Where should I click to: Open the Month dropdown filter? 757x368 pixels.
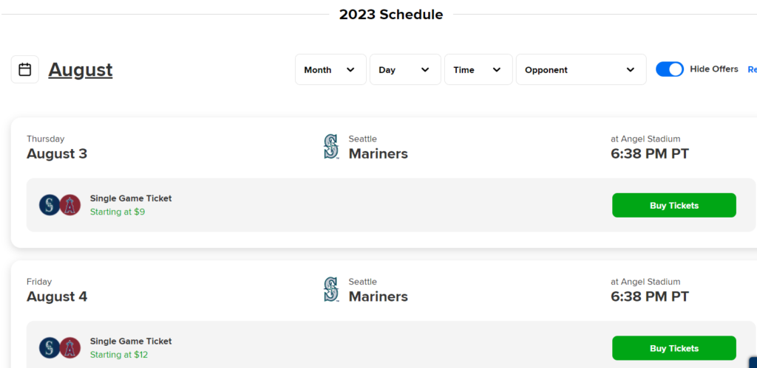[330, 70]
